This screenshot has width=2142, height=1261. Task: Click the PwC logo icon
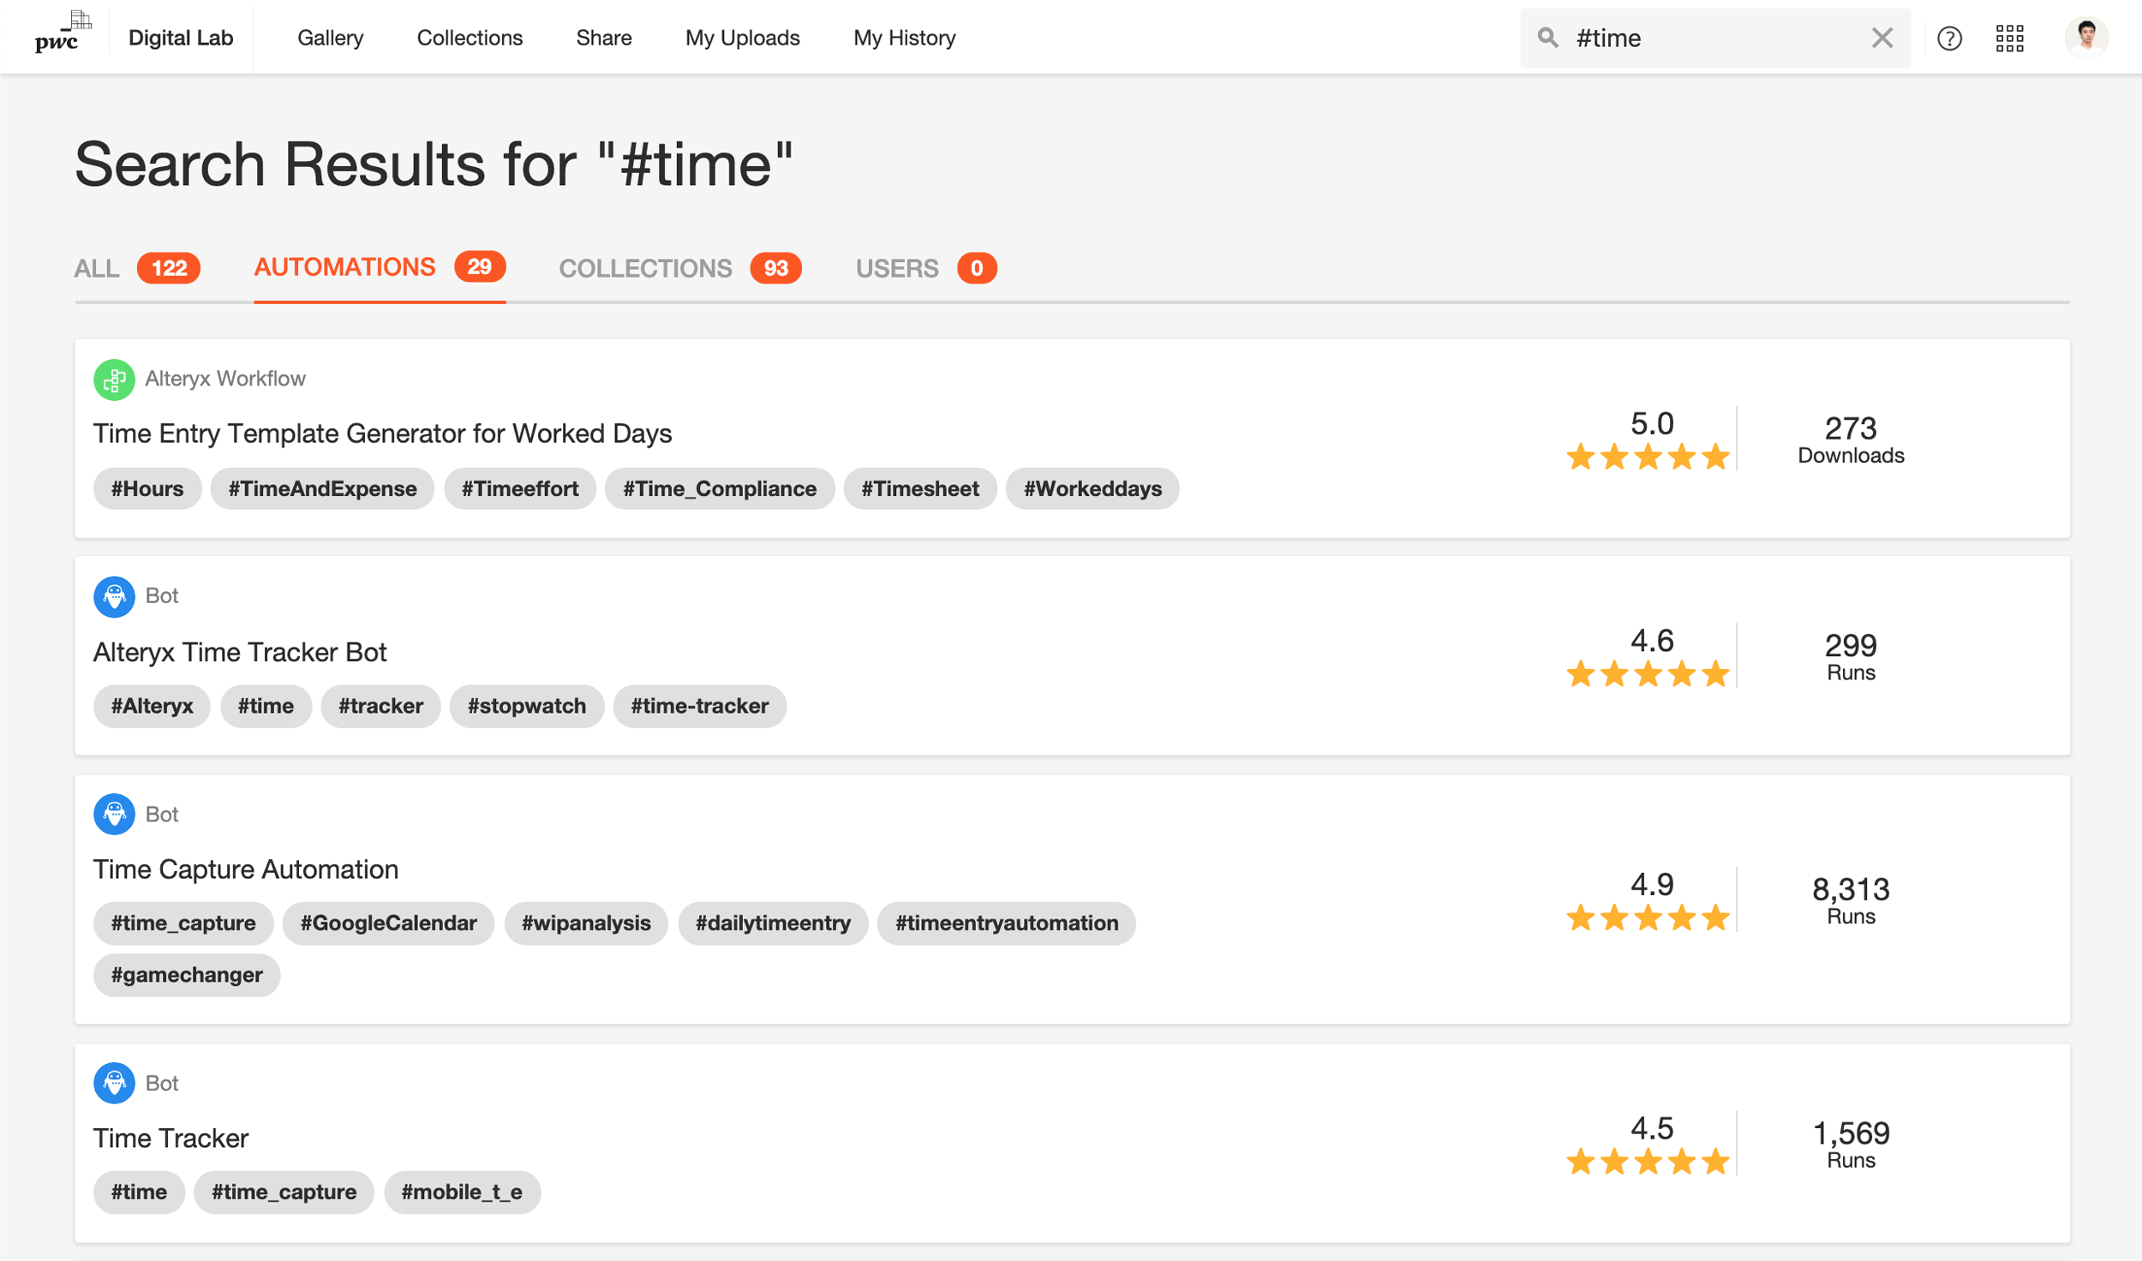(x=61, y=34)
